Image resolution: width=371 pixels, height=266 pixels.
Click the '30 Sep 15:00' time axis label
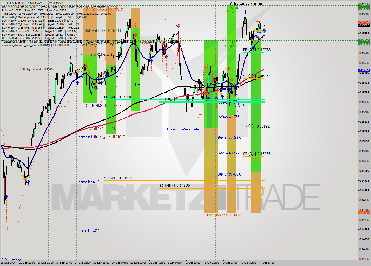(157, 263)
